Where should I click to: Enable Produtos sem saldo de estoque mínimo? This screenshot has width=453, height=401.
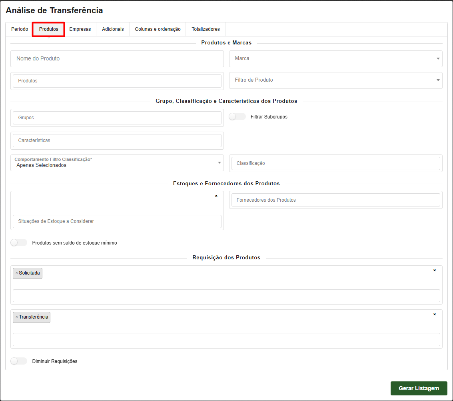tap(19, 243)
